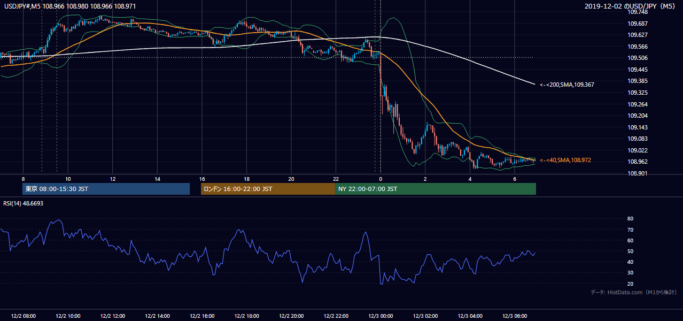683x321 pixels.
Task: Select the NY 22:00-07:00 JST session bar
Action: [436, 189]
